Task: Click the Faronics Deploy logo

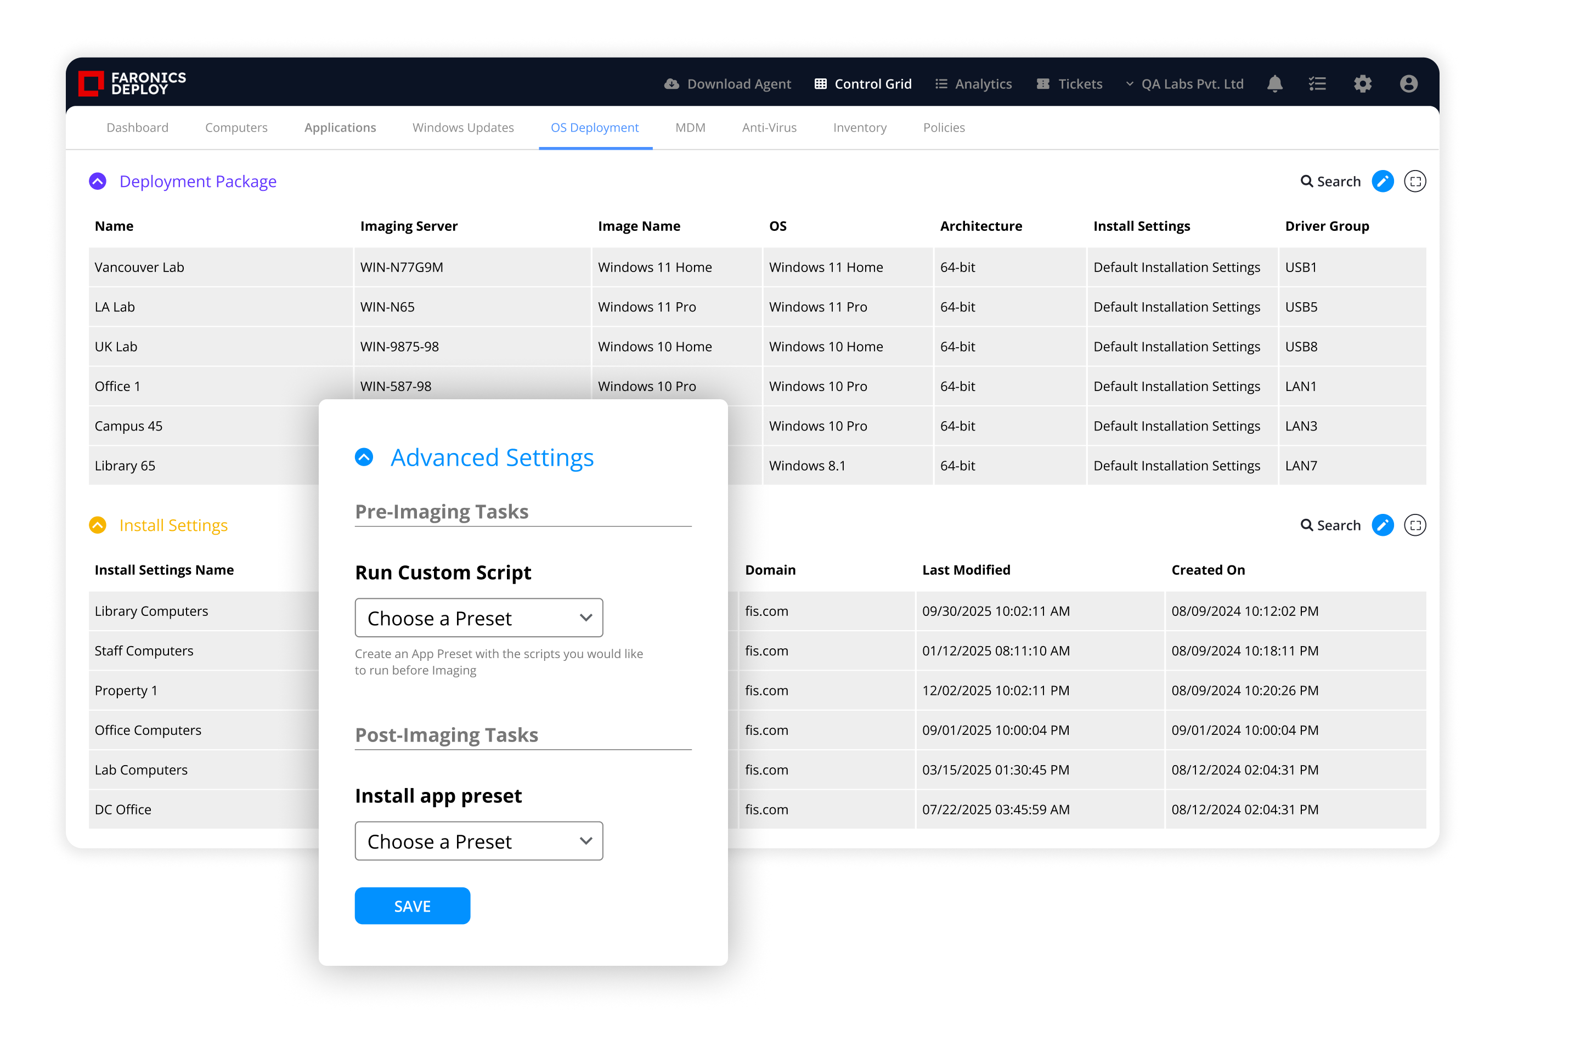Action: [132, 84]
